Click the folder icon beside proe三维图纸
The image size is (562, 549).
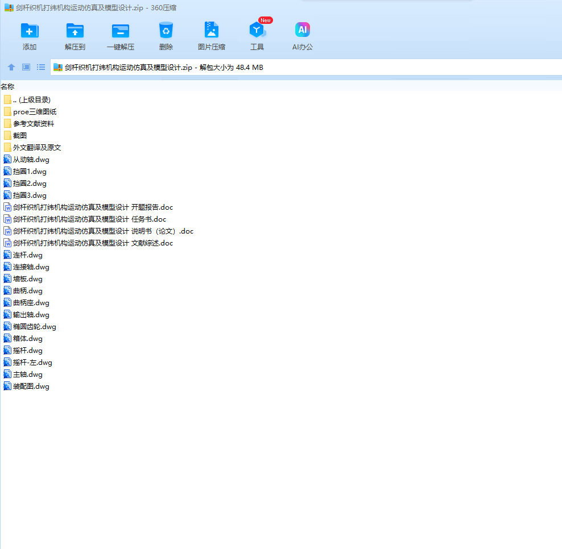7,111
